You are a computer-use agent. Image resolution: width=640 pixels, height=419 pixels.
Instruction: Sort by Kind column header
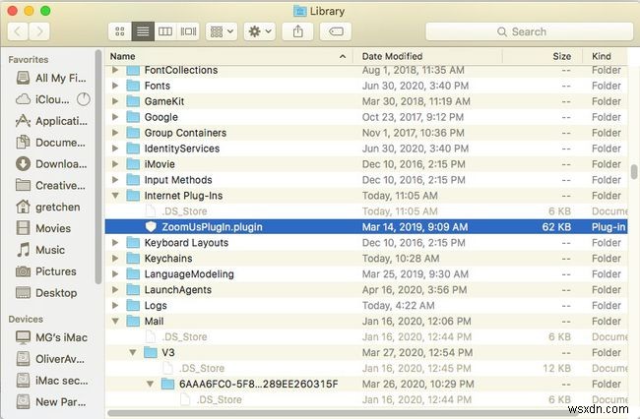(605, 56)
